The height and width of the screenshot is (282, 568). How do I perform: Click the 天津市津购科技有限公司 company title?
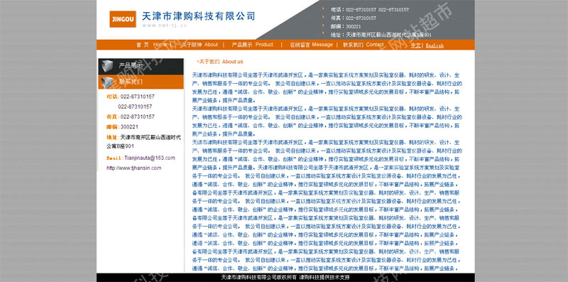point(199,16)
